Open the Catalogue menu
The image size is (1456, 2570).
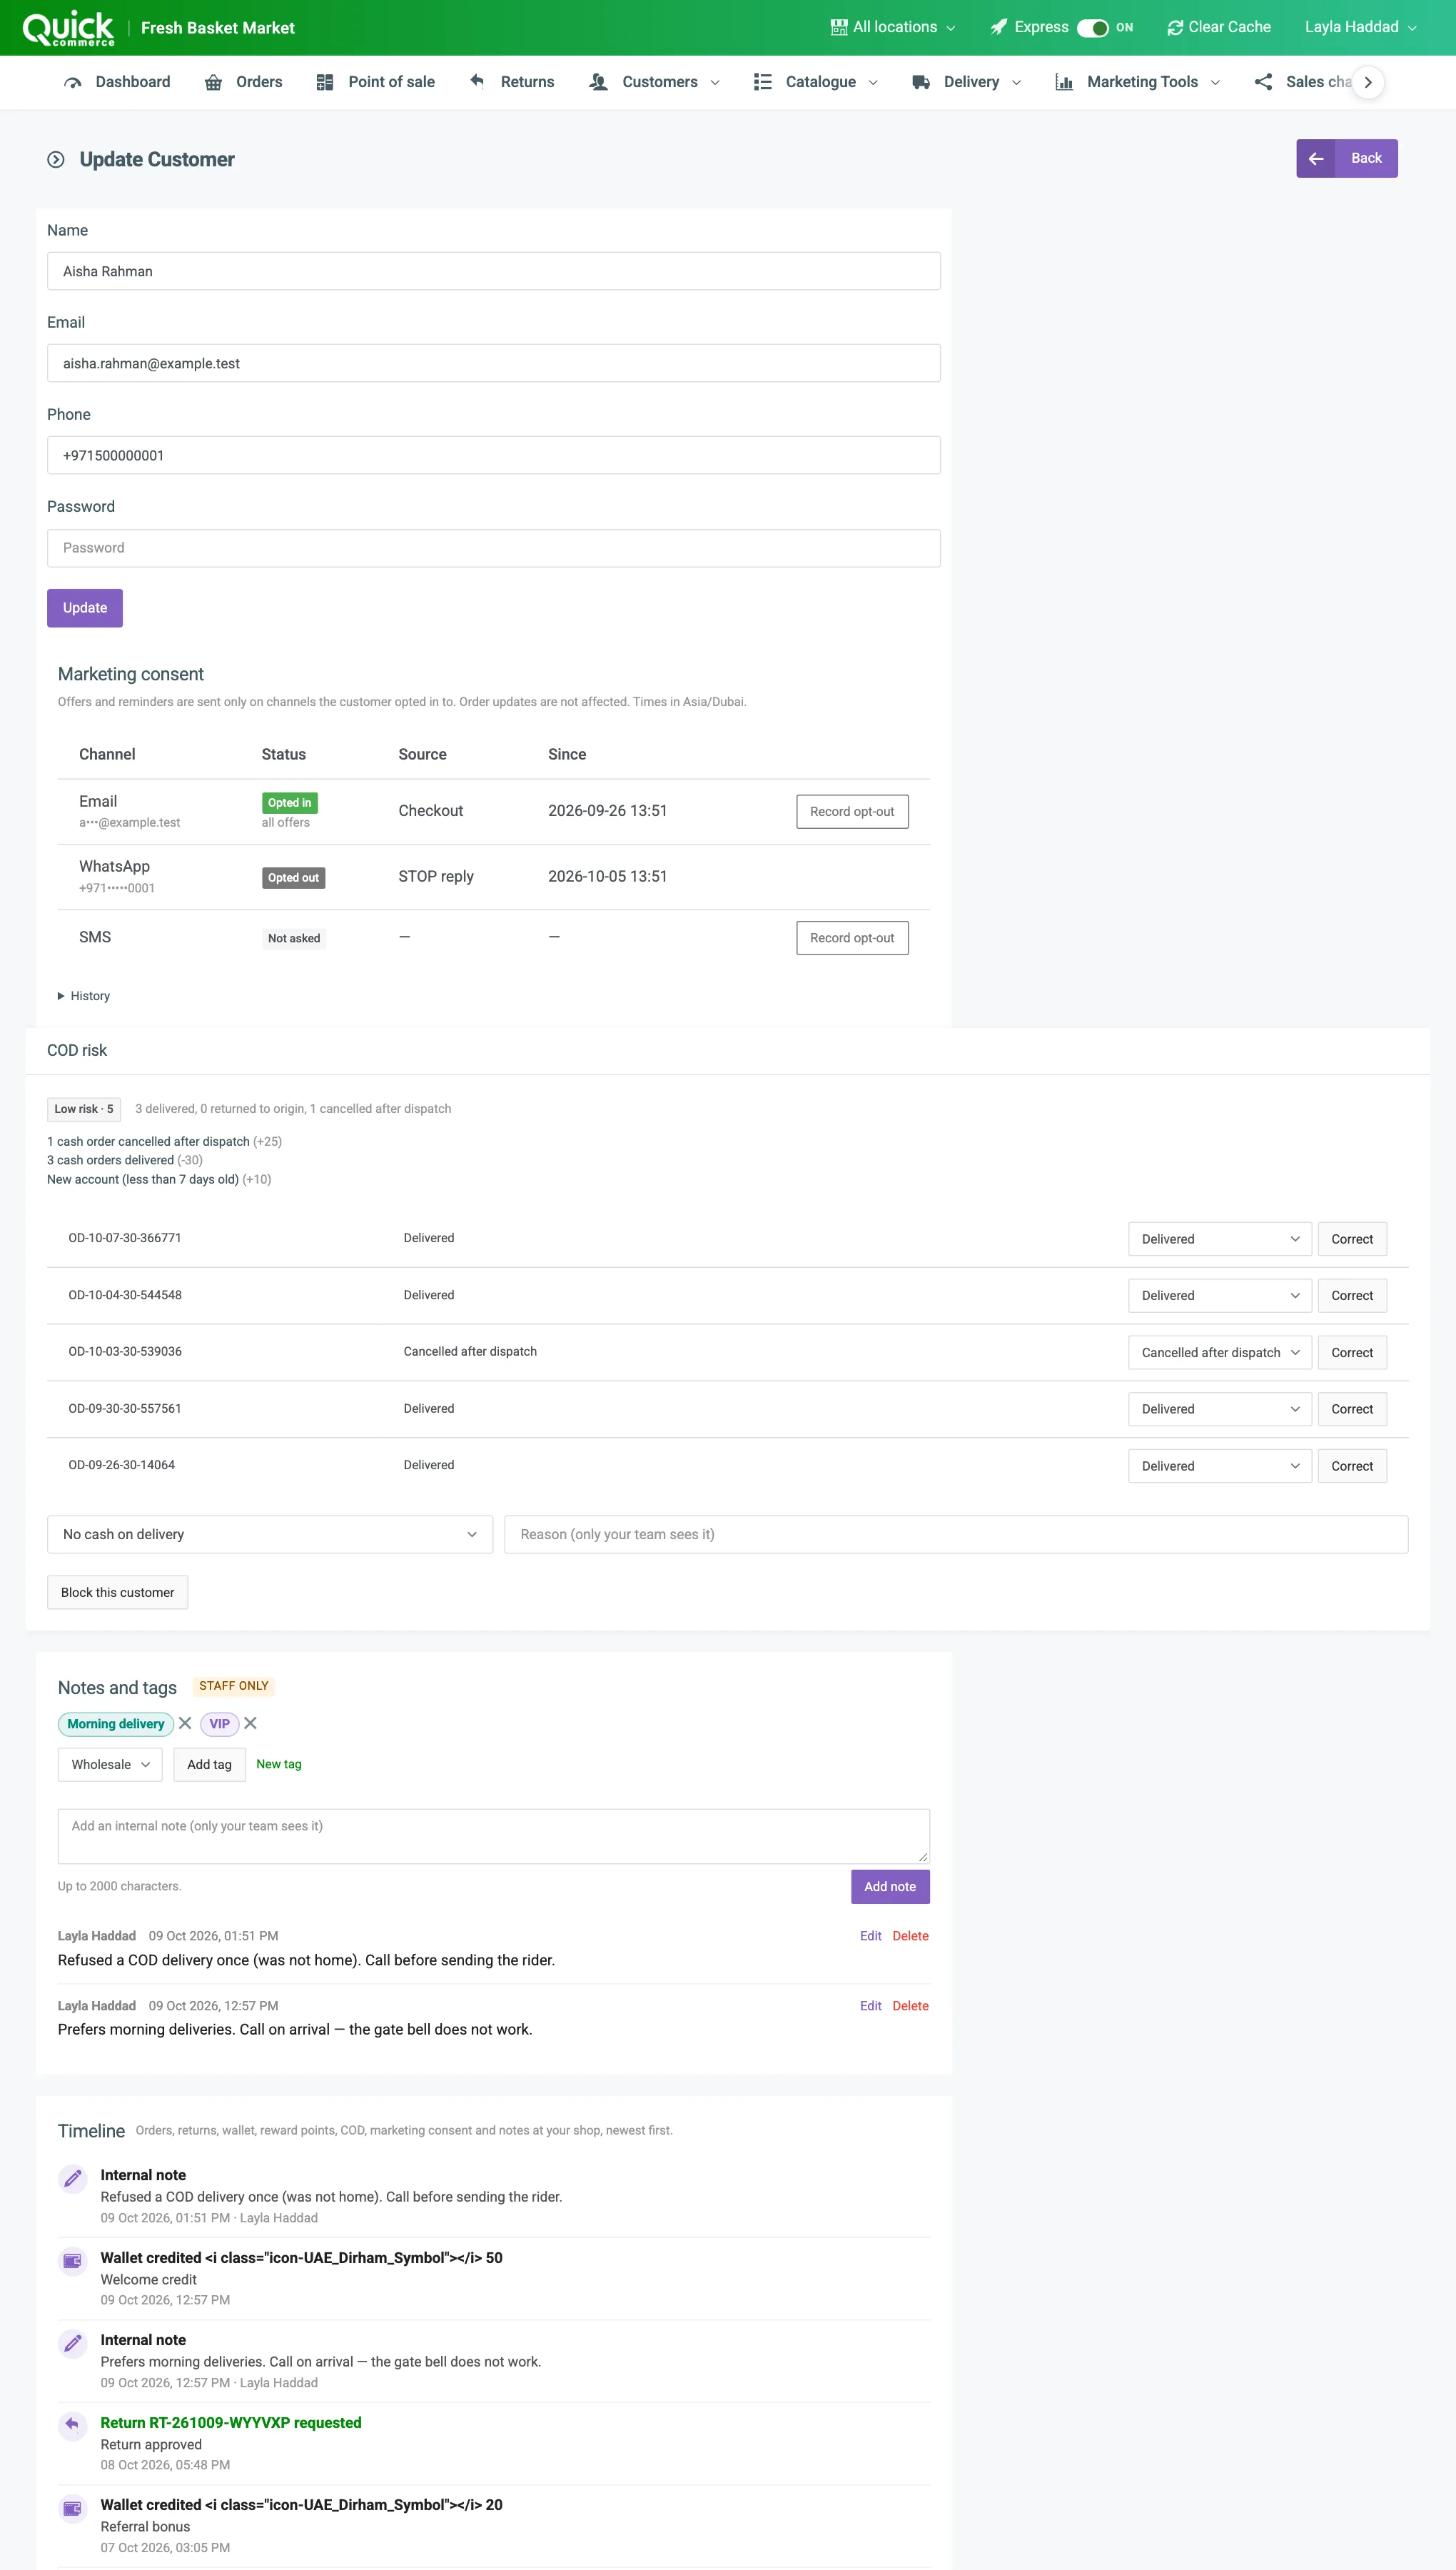pyautogui.click(x=816, y=83)
